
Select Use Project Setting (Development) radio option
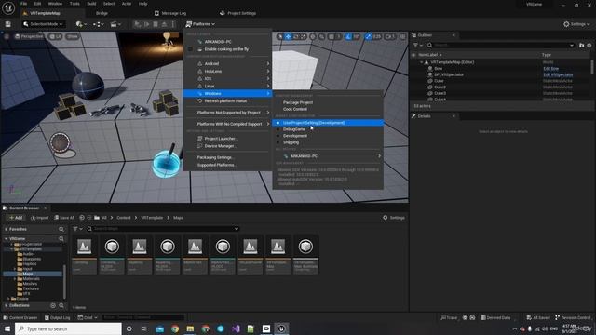[x=327, y=123]
